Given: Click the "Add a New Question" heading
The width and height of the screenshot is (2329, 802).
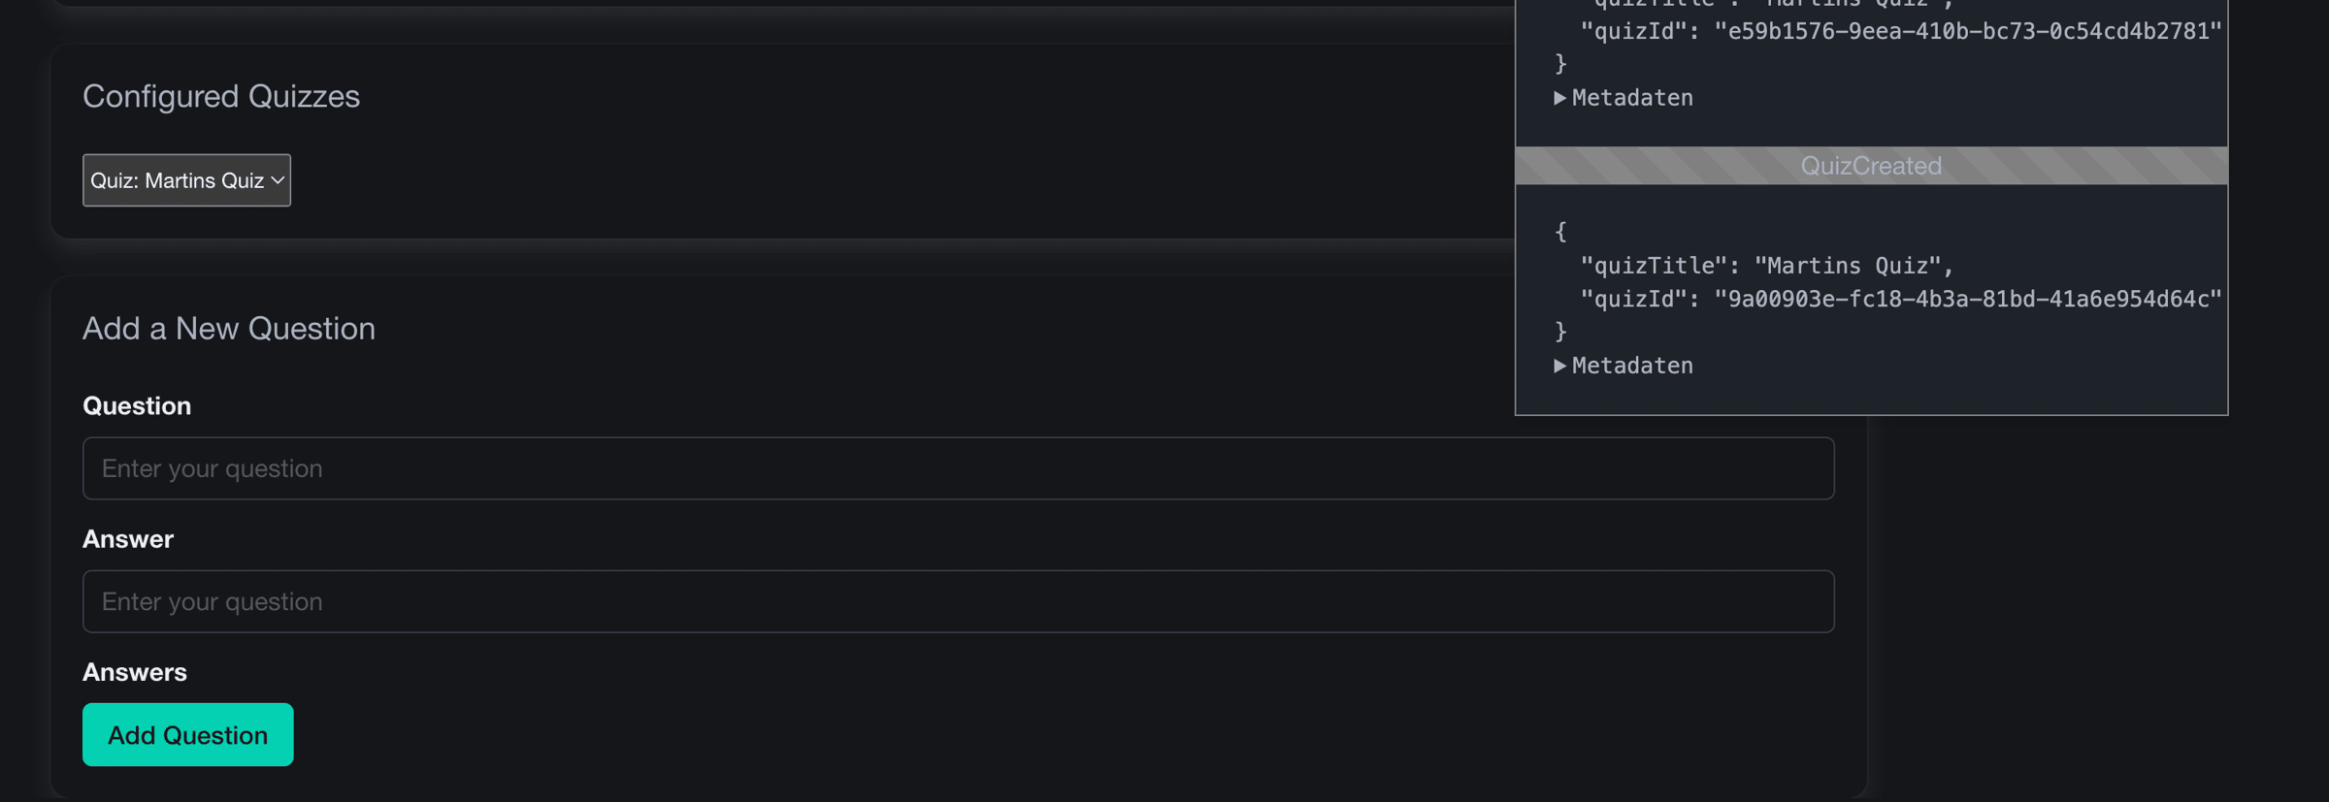Looking at the screenshot, I should click(229, 329).
